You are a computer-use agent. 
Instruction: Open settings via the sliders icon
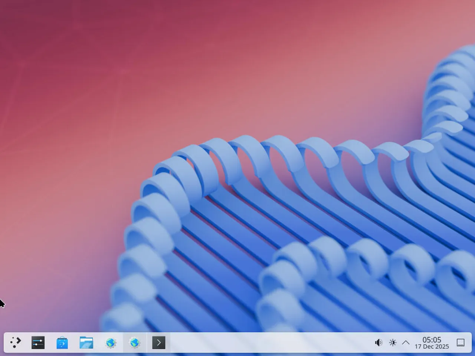pyautogui.click(x=38, y=342)
